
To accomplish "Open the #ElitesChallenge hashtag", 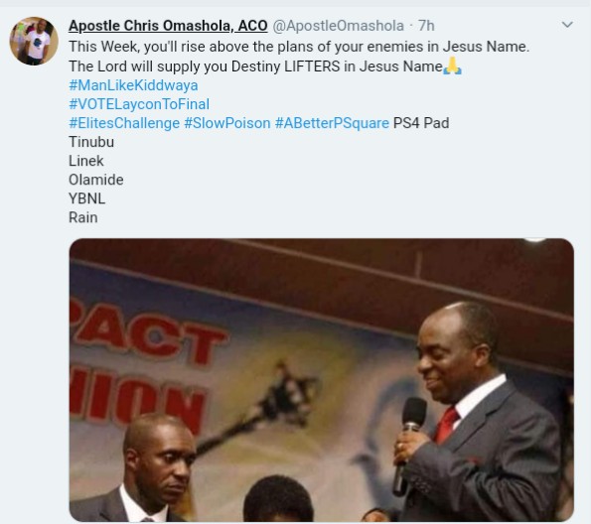I will 124,123.
